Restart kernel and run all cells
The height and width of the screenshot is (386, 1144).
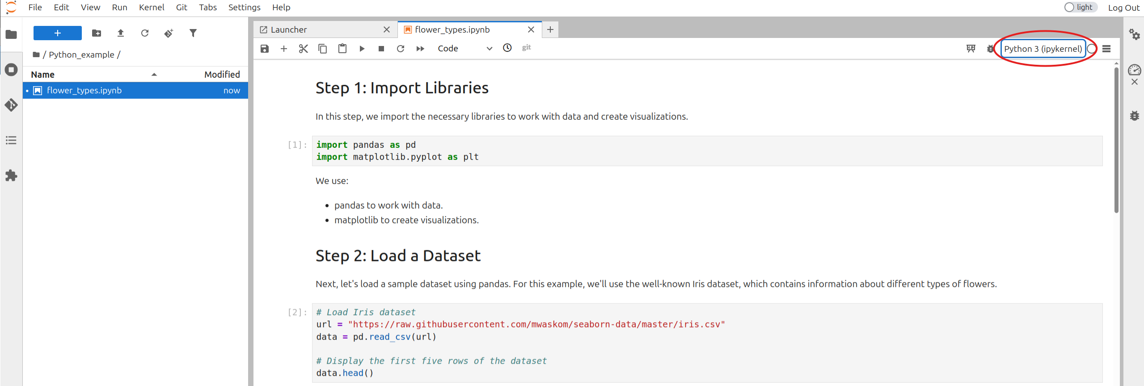coord(420,49)
